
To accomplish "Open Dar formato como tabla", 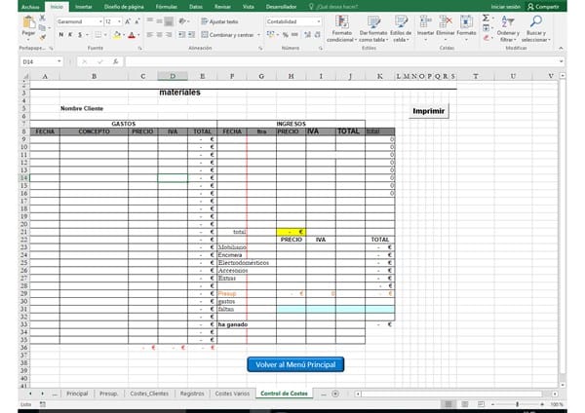I will click(373, 28).
